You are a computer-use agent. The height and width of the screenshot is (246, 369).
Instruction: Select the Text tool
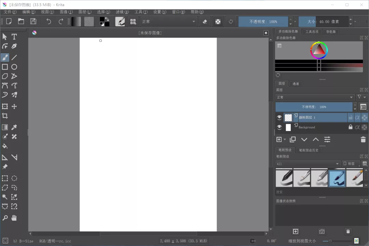pyautogui.click(x=14, y=37)
